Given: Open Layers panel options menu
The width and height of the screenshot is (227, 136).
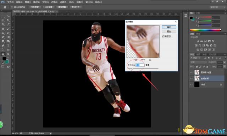Looking at the screenshot, I should tap(225, 54).
